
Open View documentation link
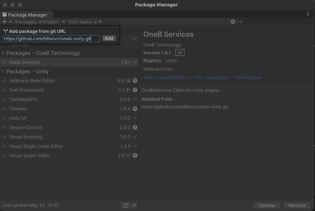(x=165, y=77)
